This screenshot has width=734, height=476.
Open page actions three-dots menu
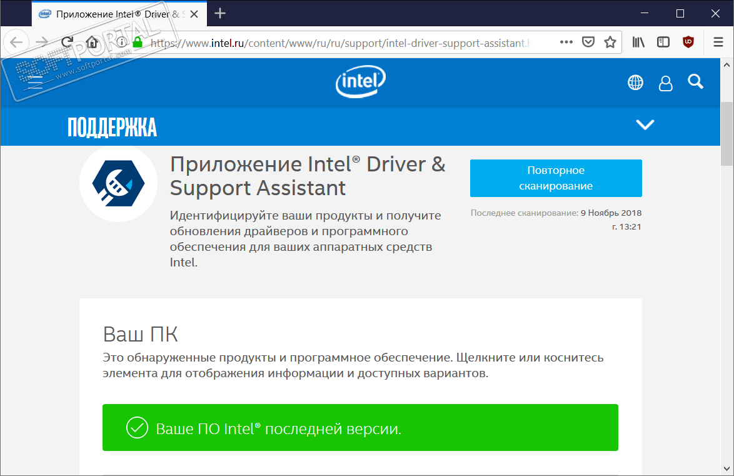[566, 42]
